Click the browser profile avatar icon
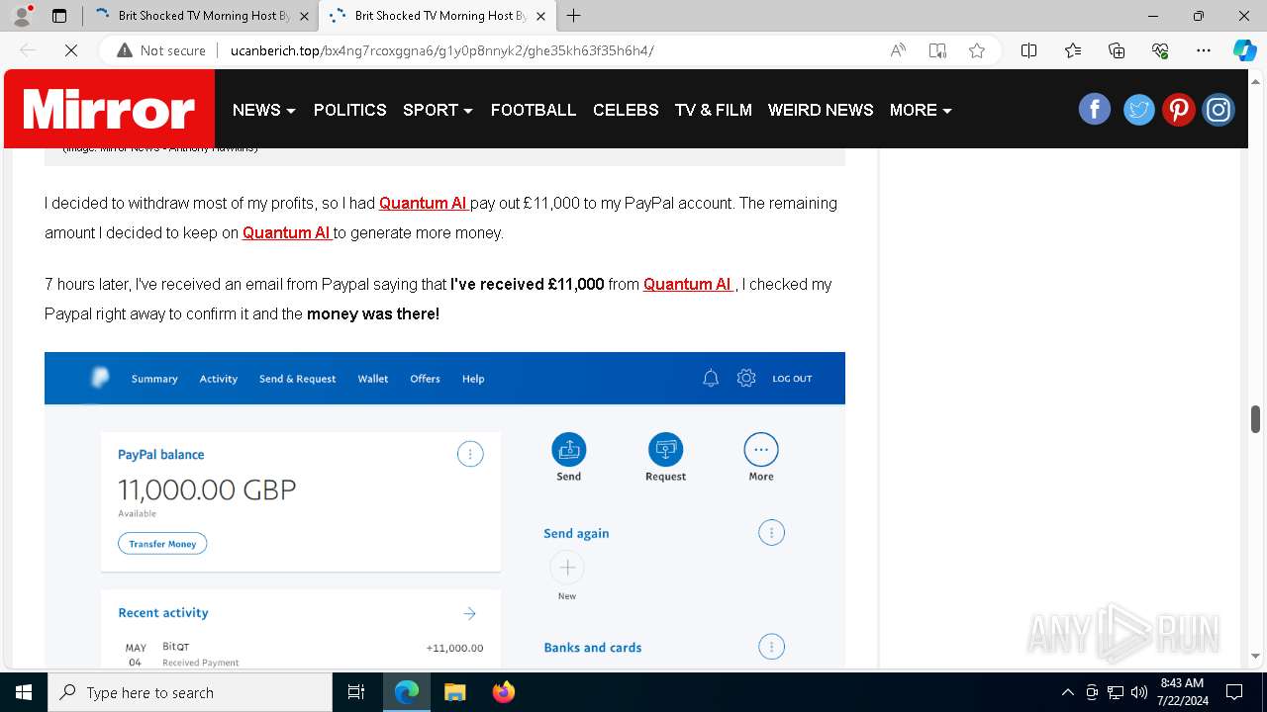The height and width of the screenshot is (712, 1267). pos(22,16)
